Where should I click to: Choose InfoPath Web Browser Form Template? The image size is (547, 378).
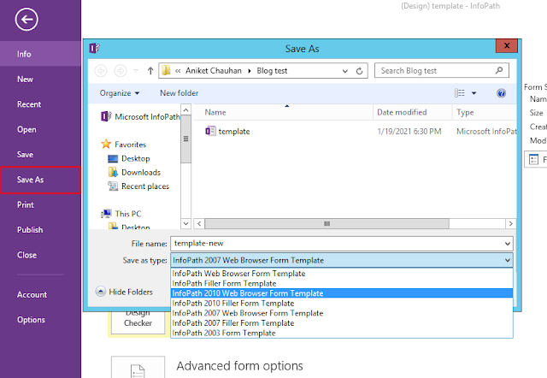tap(342, 274)
